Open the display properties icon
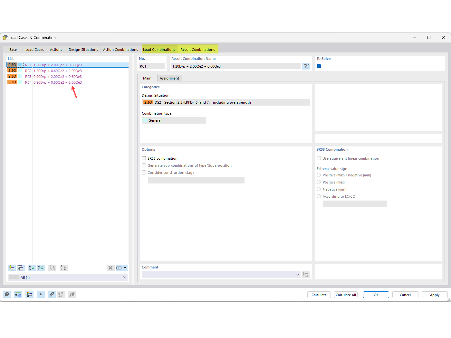Image resolution: width=451 pixels, height=338 pixels. (x=29, y=294)
